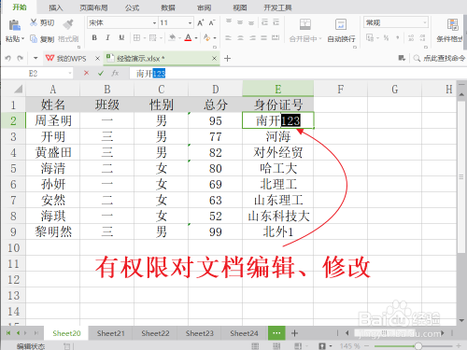The width and height of the screenshot is (467, 350).
Task: Open the font size 11 dropdown
Action: 190,23
